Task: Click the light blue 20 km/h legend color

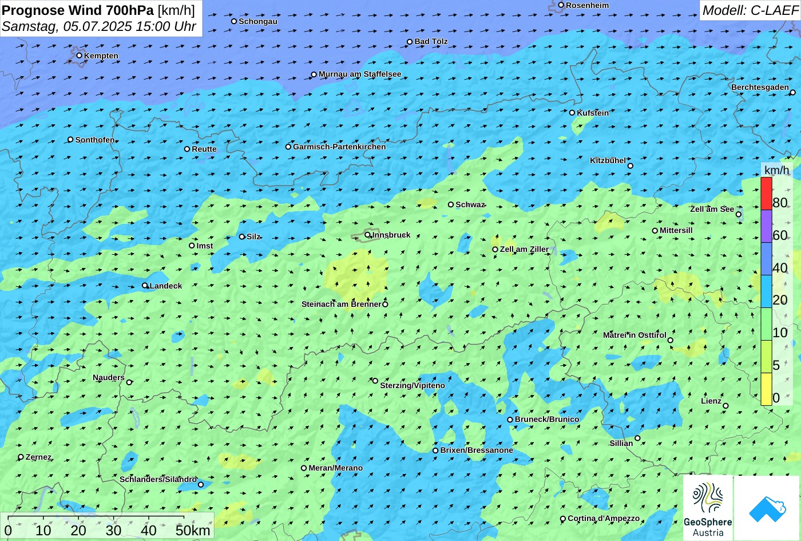Action: click(x=766, y=291)
